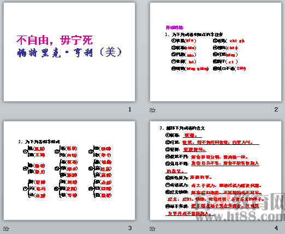Click the purple heading on slide 2
The width and height of the screenshot is (285, 234).
tap(174, 27)
